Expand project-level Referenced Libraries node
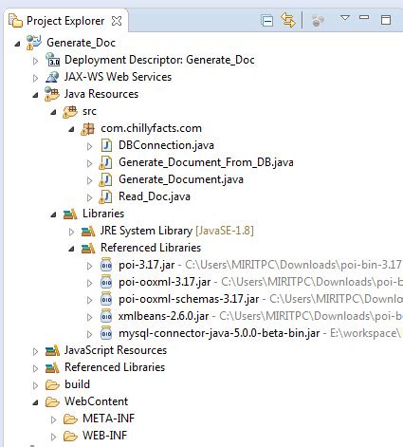 35,368
